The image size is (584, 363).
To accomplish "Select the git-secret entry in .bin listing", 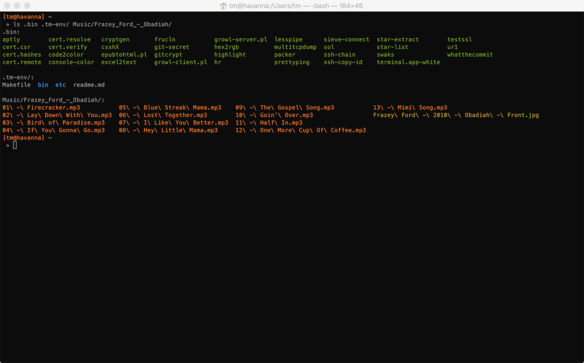I will click(x=172, y=47).
